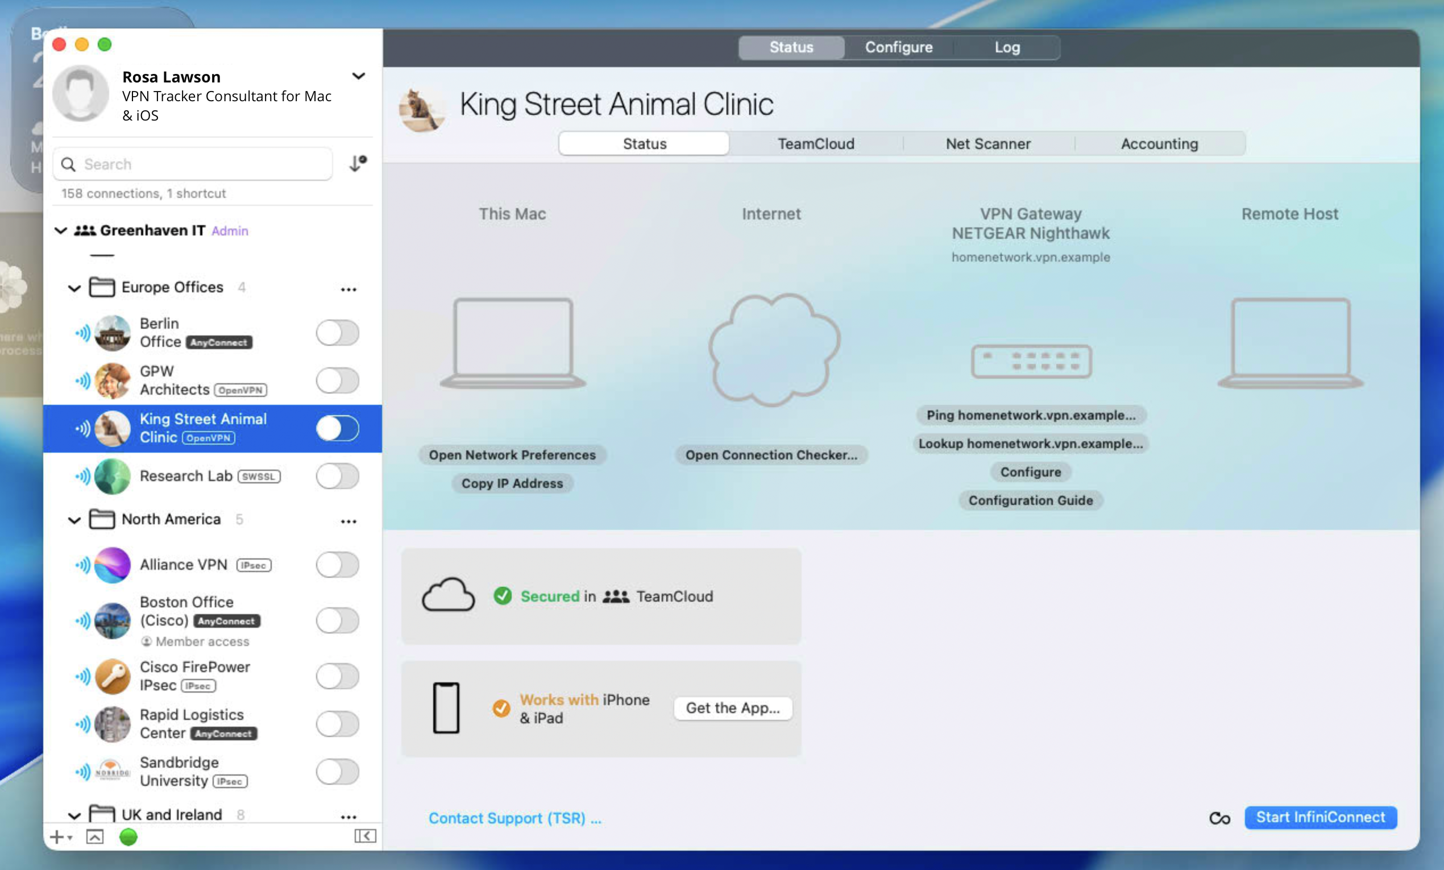This screenshot has height=870, width=1444.
Task: Click the Remote Host laptop icon
Action: point(1291,343)
